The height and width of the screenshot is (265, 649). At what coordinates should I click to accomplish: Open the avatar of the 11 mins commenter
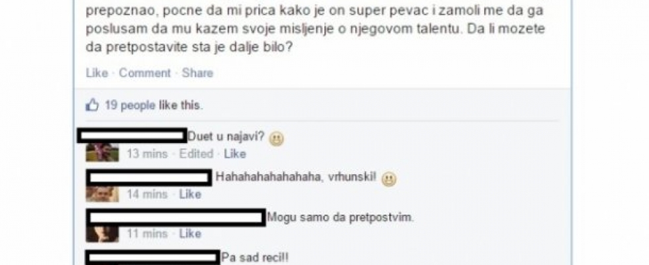click(102, 233)
